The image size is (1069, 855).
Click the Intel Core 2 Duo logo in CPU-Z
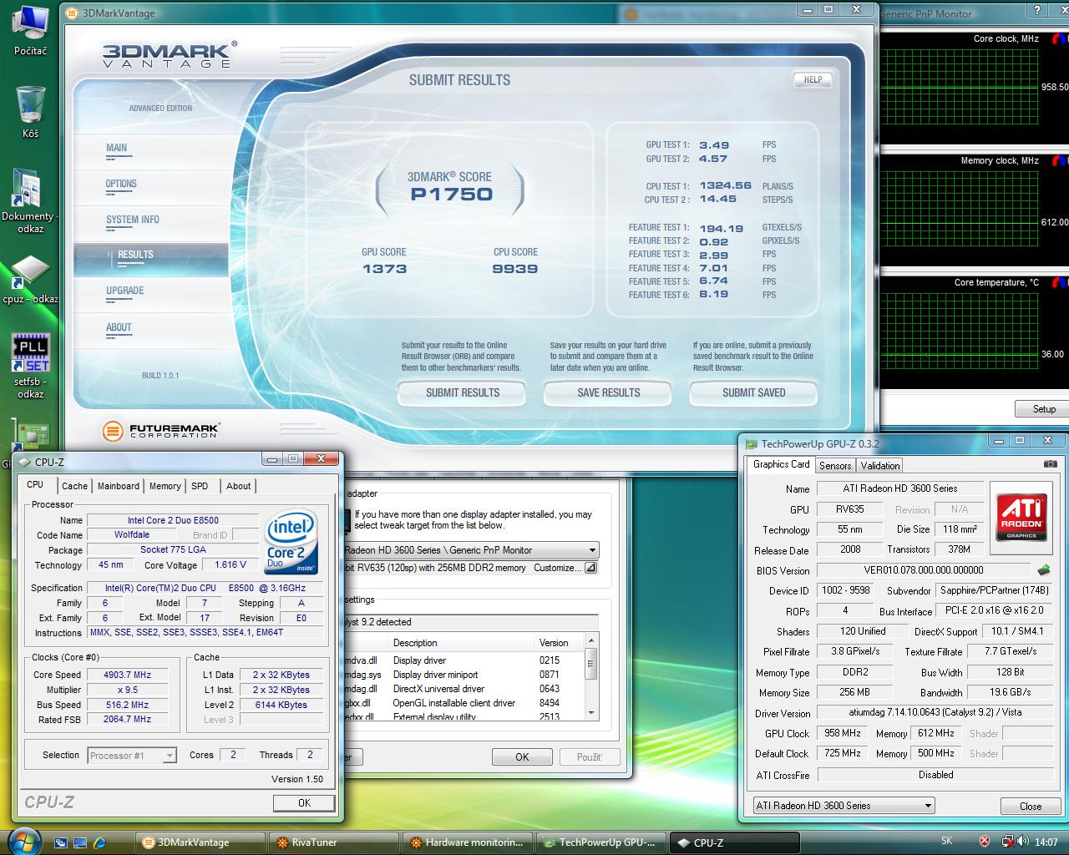point(292,542)
